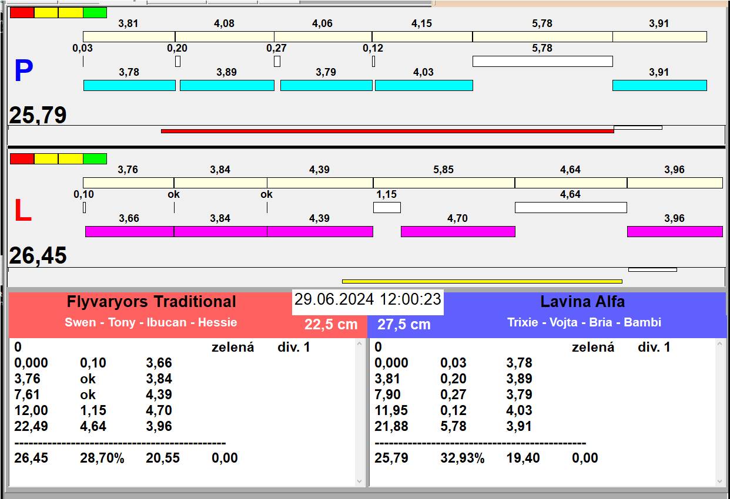Click div. 1 in the Lavina Alfa results list
The height and width of the screenshot is (499, 730).
pyautogui.click(x=654, y=347)
